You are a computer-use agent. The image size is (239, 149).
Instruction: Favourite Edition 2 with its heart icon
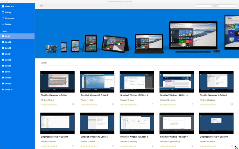click(113, 104)
